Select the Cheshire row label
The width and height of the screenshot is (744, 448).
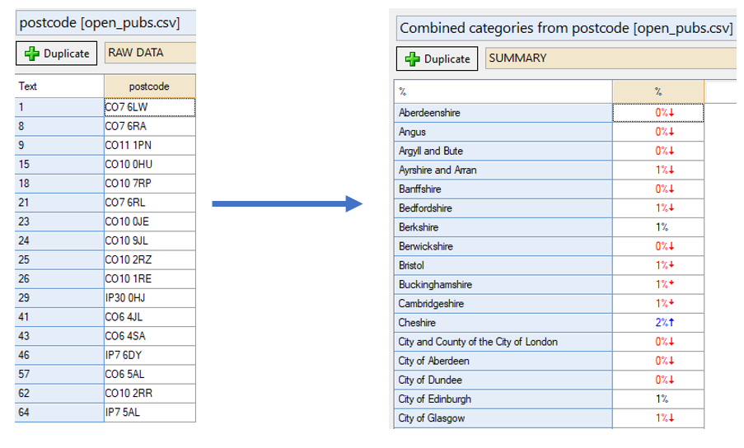(x=503, y=323)
